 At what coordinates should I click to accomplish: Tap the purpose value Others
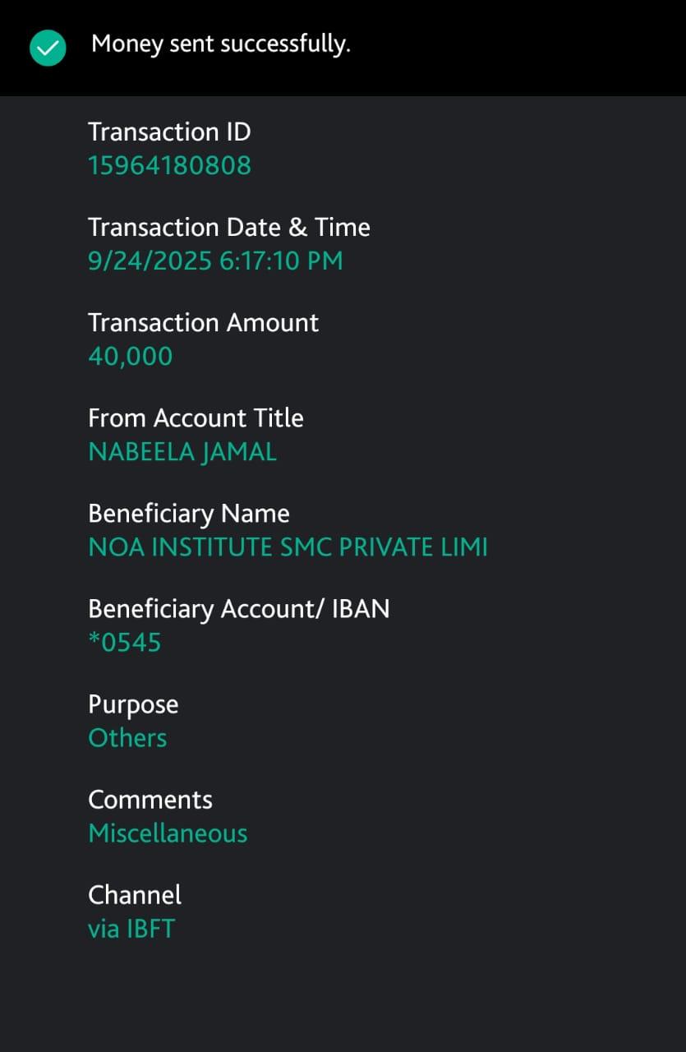[127, 738]
